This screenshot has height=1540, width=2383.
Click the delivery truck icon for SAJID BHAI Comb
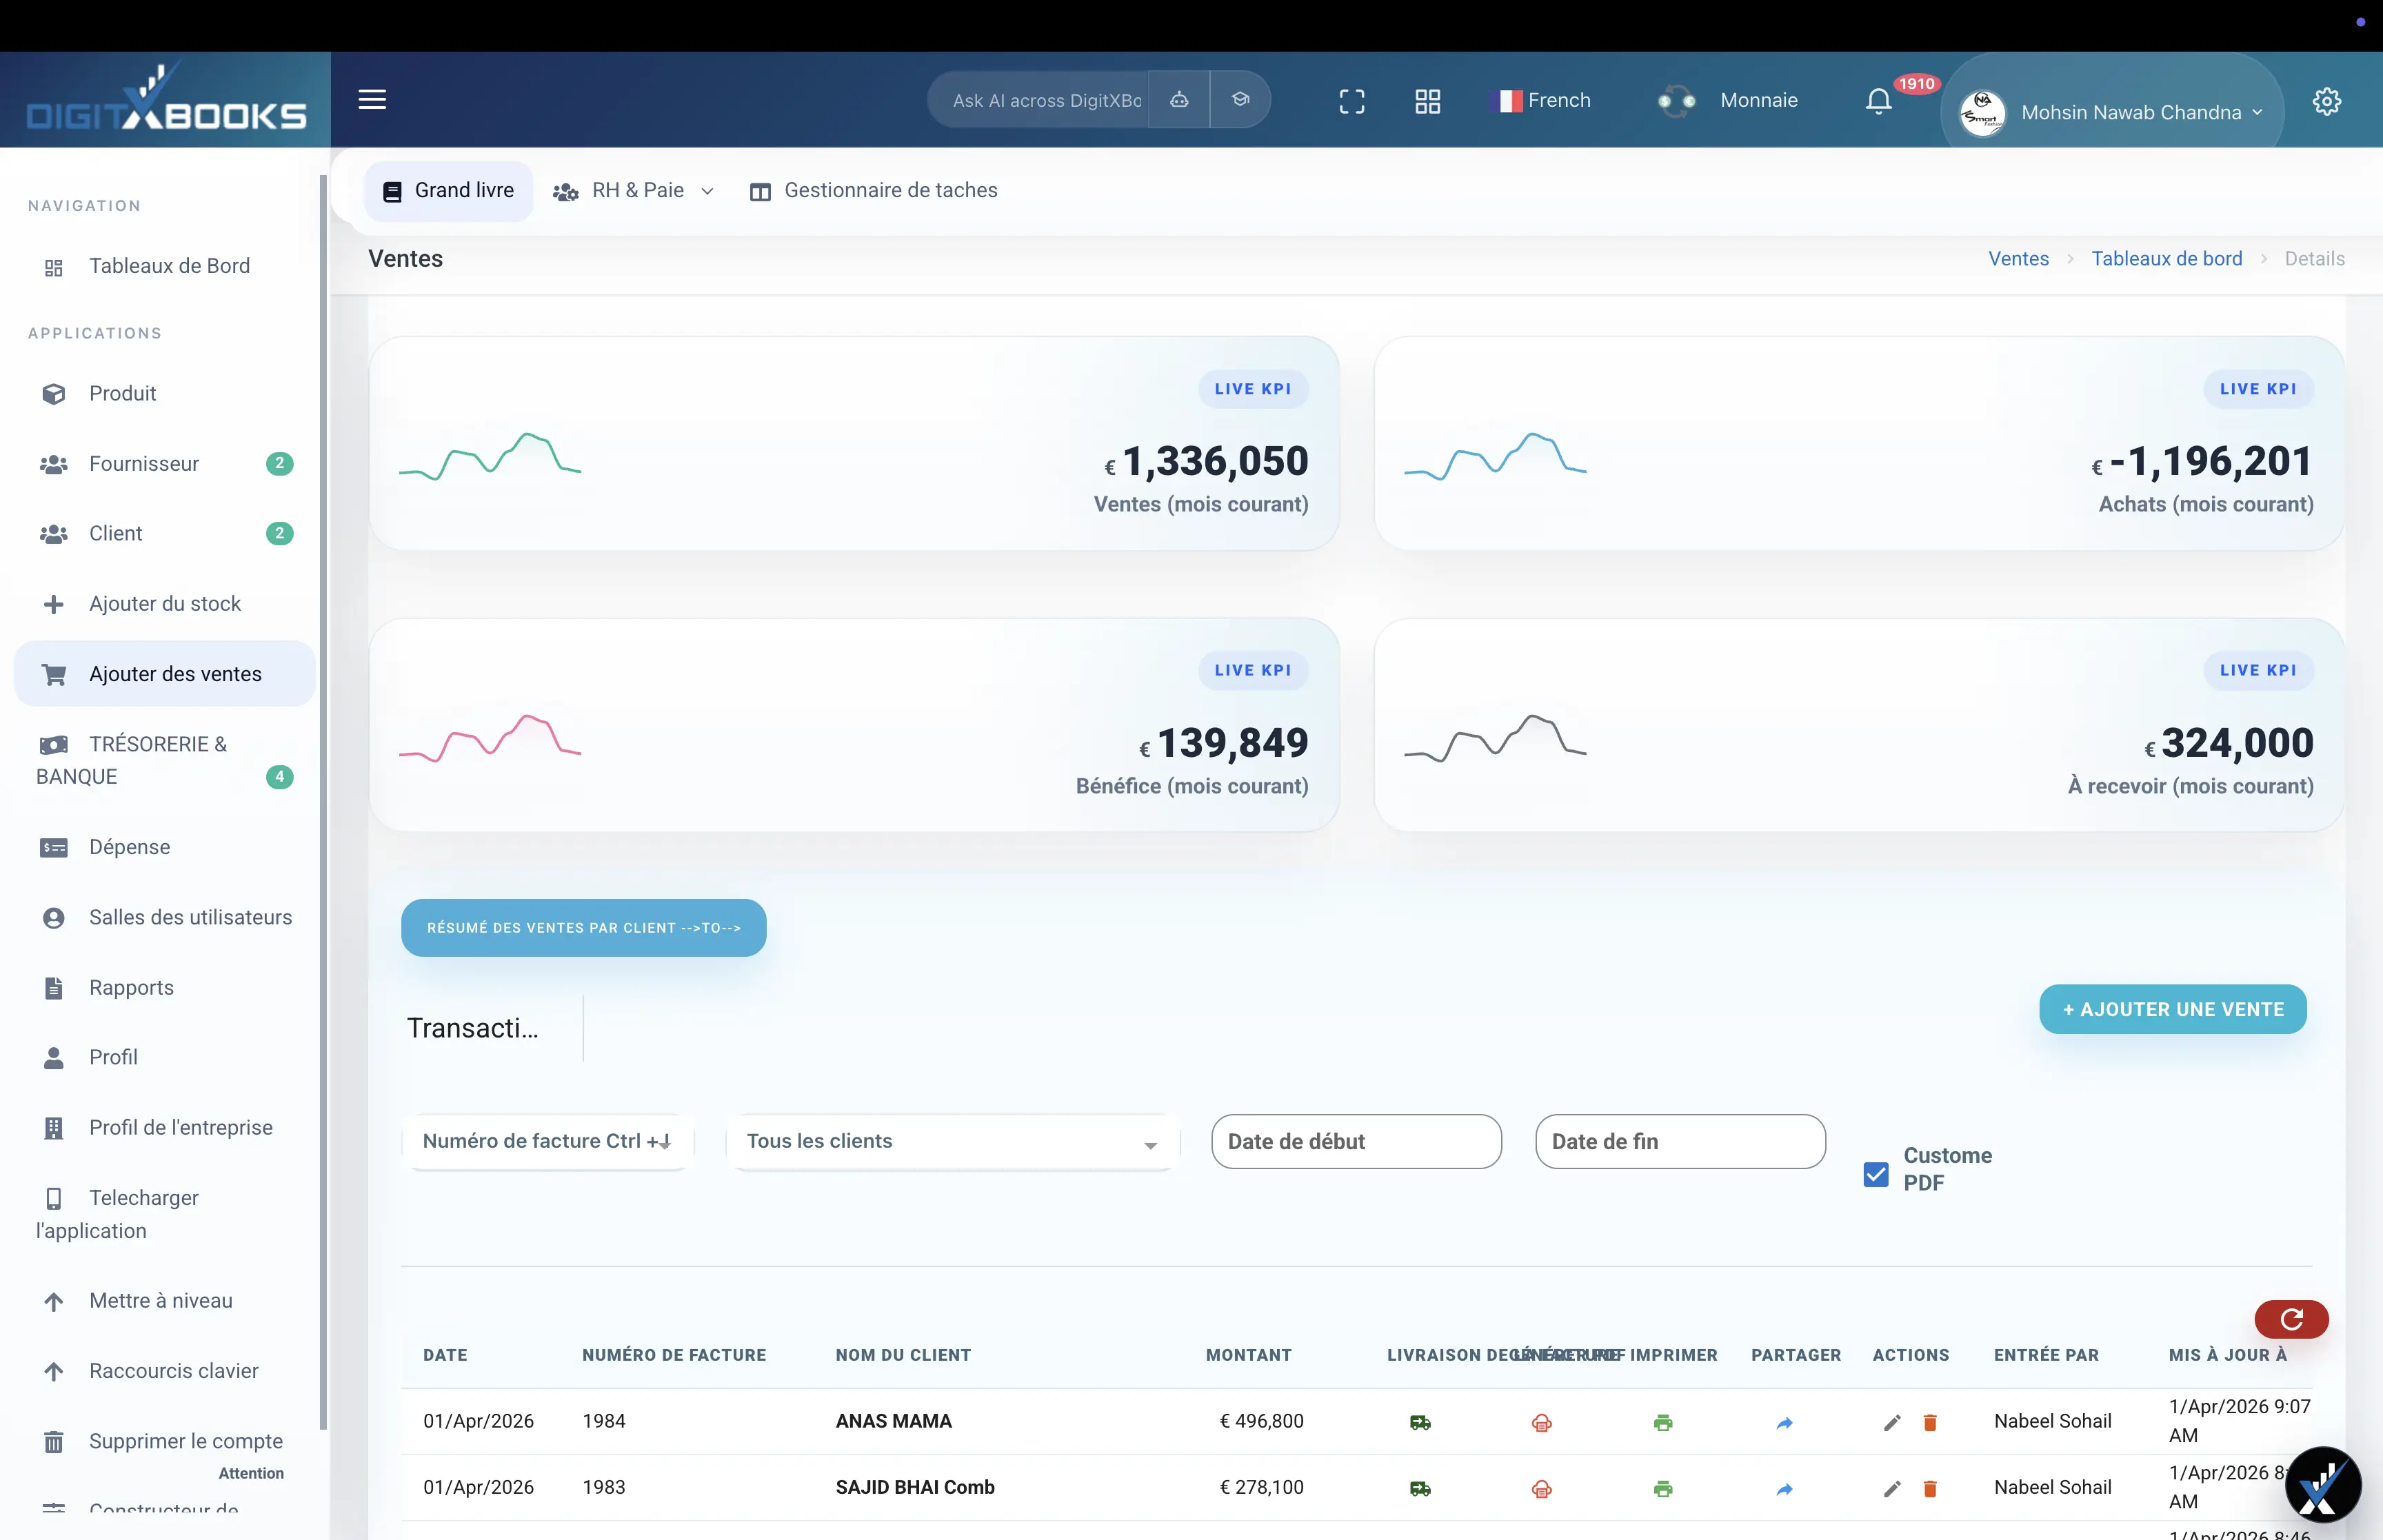point(1421,1488)
